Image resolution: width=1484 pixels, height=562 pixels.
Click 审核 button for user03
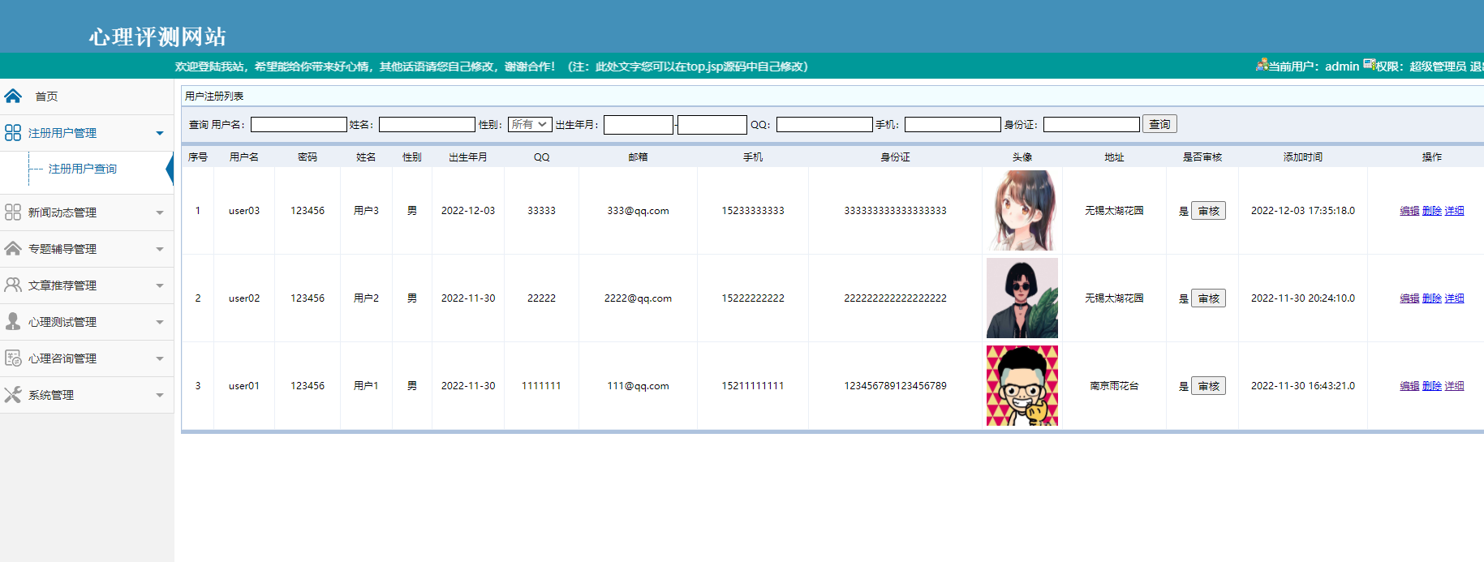[x=1208, y=211]
